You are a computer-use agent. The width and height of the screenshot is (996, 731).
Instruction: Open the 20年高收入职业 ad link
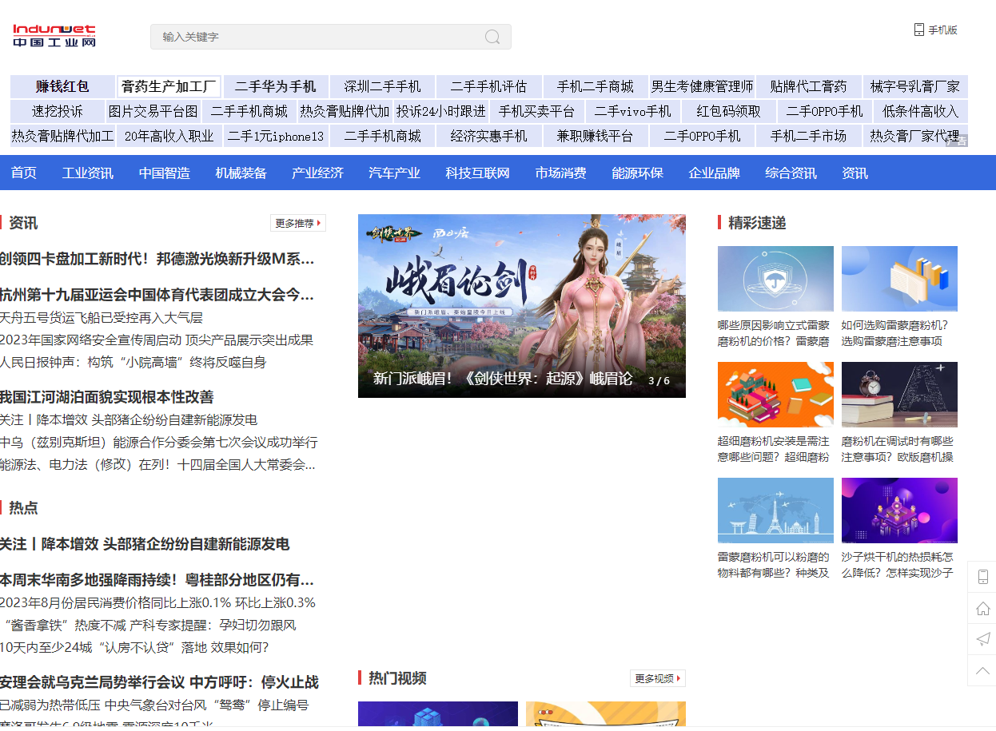click(169, 137)
